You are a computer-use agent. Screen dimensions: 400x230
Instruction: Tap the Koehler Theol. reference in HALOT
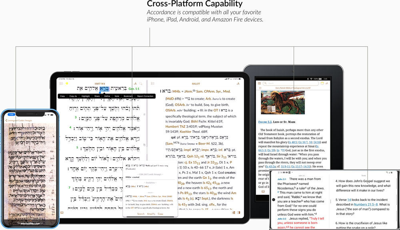click(x=190, y=132)
